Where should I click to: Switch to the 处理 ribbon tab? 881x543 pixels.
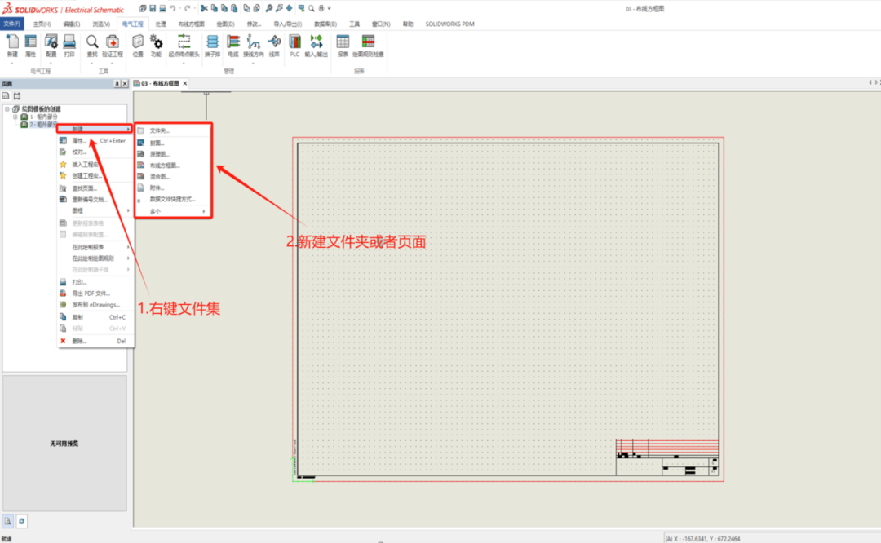tap(160, 24)
